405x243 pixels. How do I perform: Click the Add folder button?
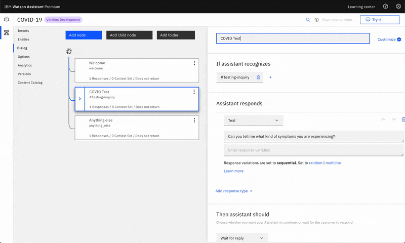click(x=176, y=35)
